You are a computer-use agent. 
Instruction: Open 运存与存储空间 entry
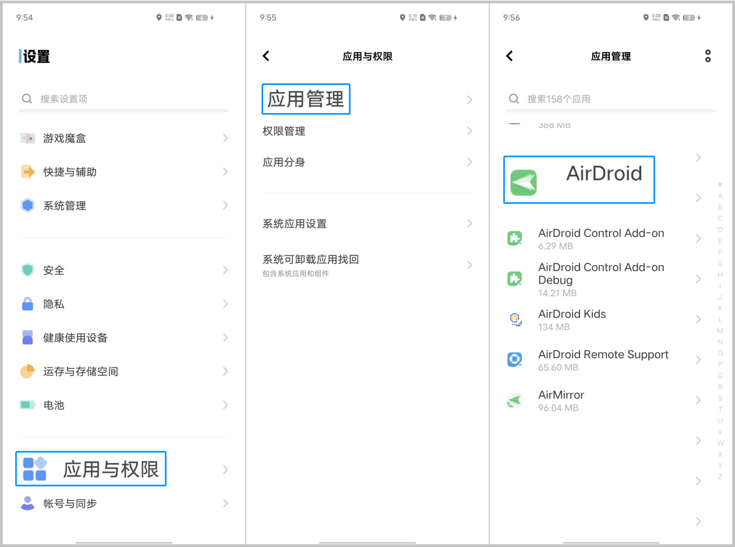(x=123, y=372)
